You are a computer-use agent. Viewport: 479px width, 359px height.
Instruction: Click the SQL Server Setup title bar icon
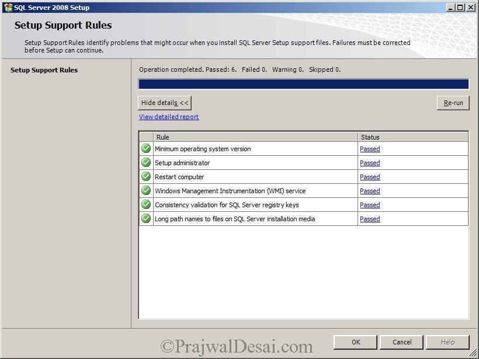click(8, 8)
